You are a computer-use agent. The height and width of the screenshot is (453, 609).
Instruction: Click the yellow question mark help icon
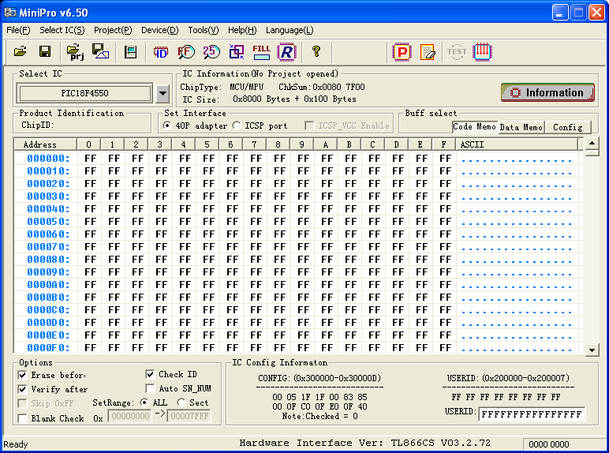click(x=316, y=52)
